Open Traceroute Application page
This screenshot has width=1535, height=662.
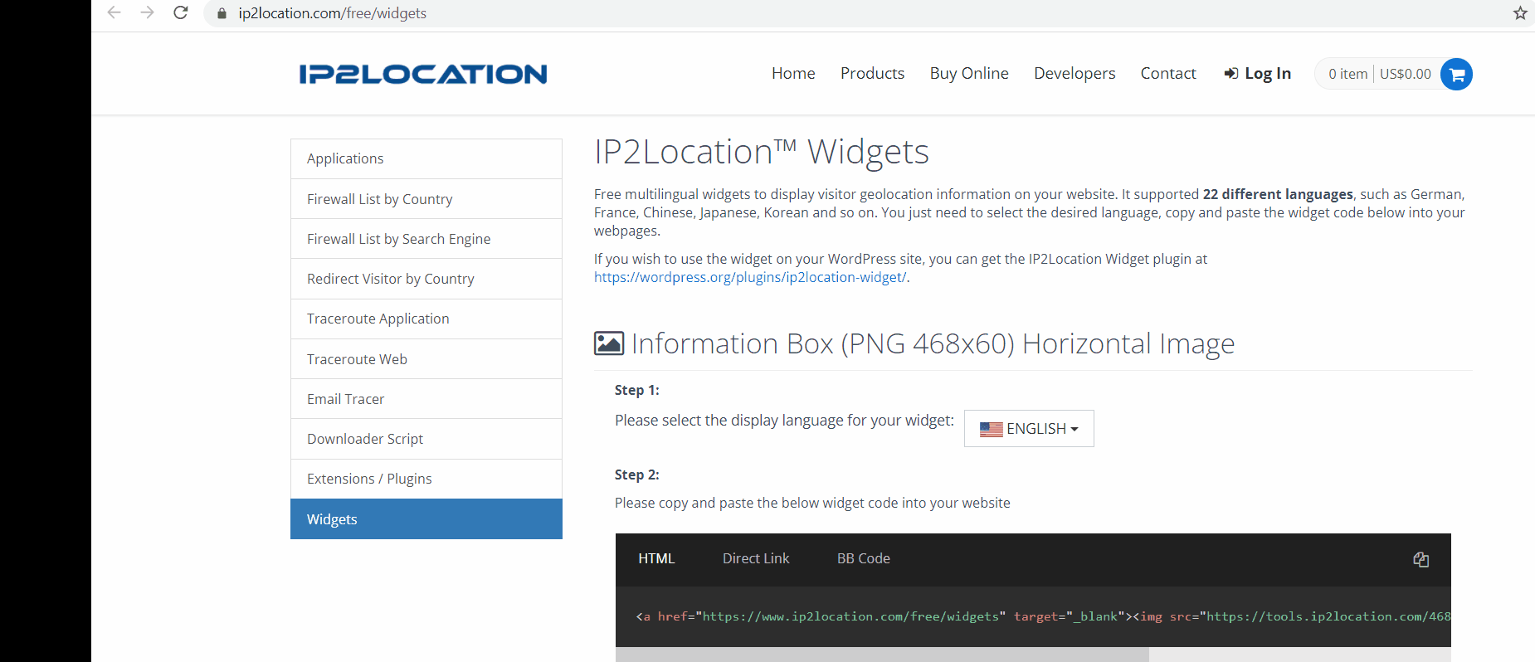pyautogui.click(x=426, y=319)
